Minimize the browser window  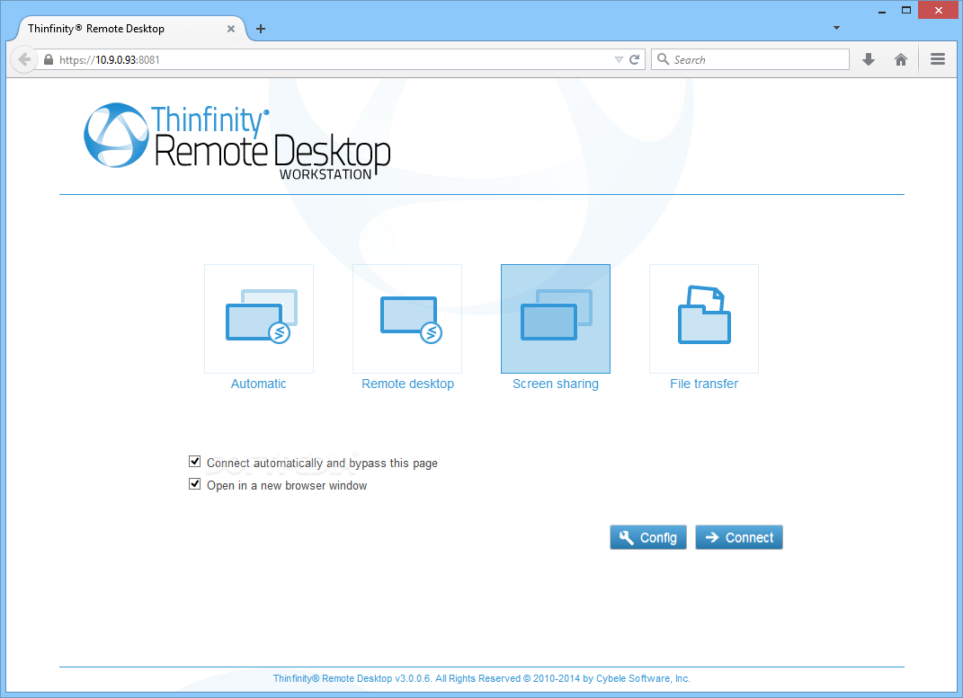(882, 11)
